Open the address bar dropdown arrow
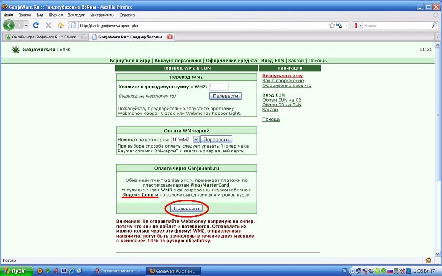Screen dimensions: 442x276 346,25
